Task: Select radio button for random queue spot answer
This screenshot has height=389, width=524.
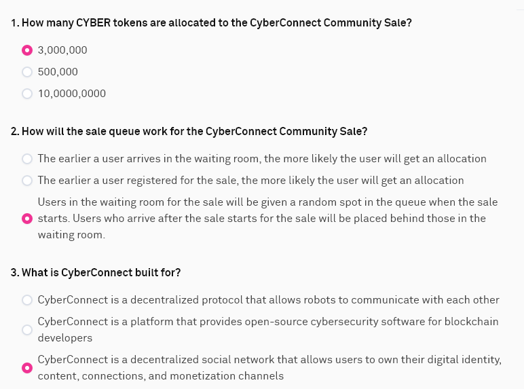Action: [27, 219]
